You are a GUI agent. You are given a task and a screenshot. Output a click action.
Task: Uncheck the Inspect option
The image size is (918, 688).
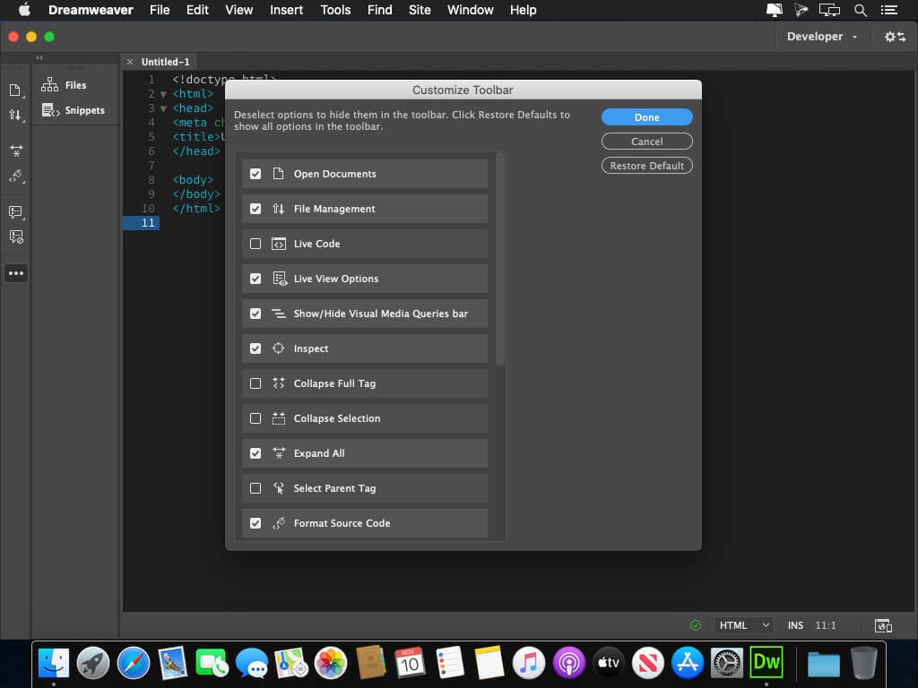pyautogui.click(x=255, y=348)
